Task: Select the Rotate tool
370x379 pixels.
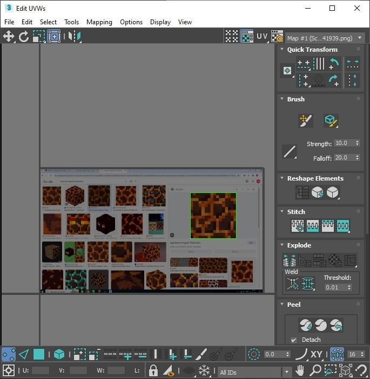Action: click(24, 37)
